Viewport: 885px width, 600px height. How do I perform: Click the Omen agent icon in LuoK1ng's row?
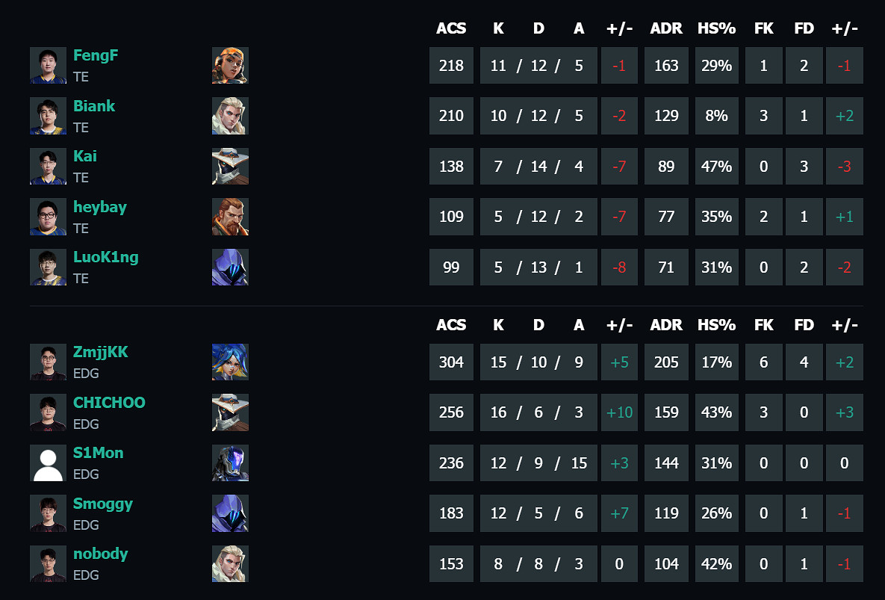tap(230, 267)
